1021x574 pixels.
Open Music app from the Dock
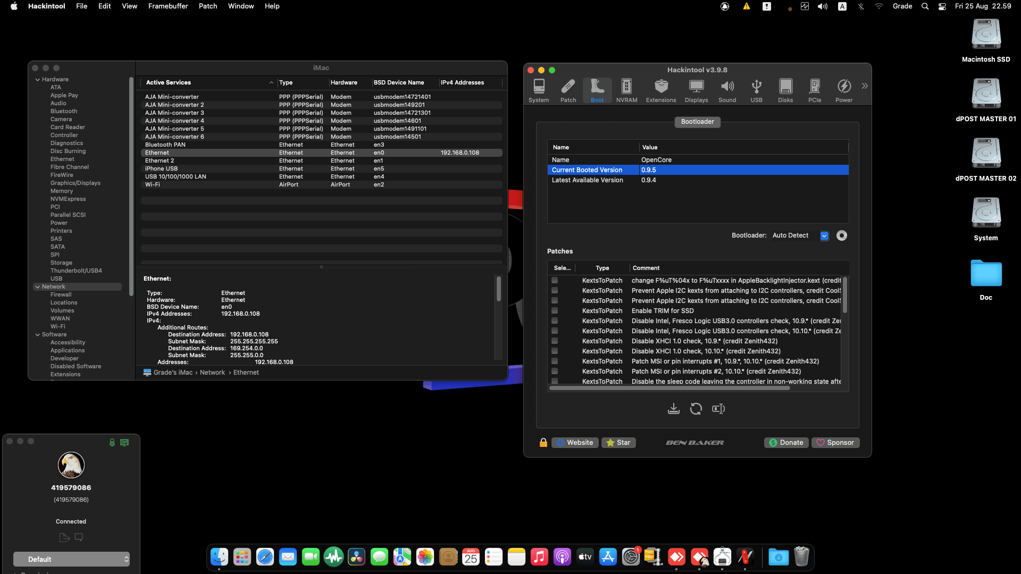[539, 557]
